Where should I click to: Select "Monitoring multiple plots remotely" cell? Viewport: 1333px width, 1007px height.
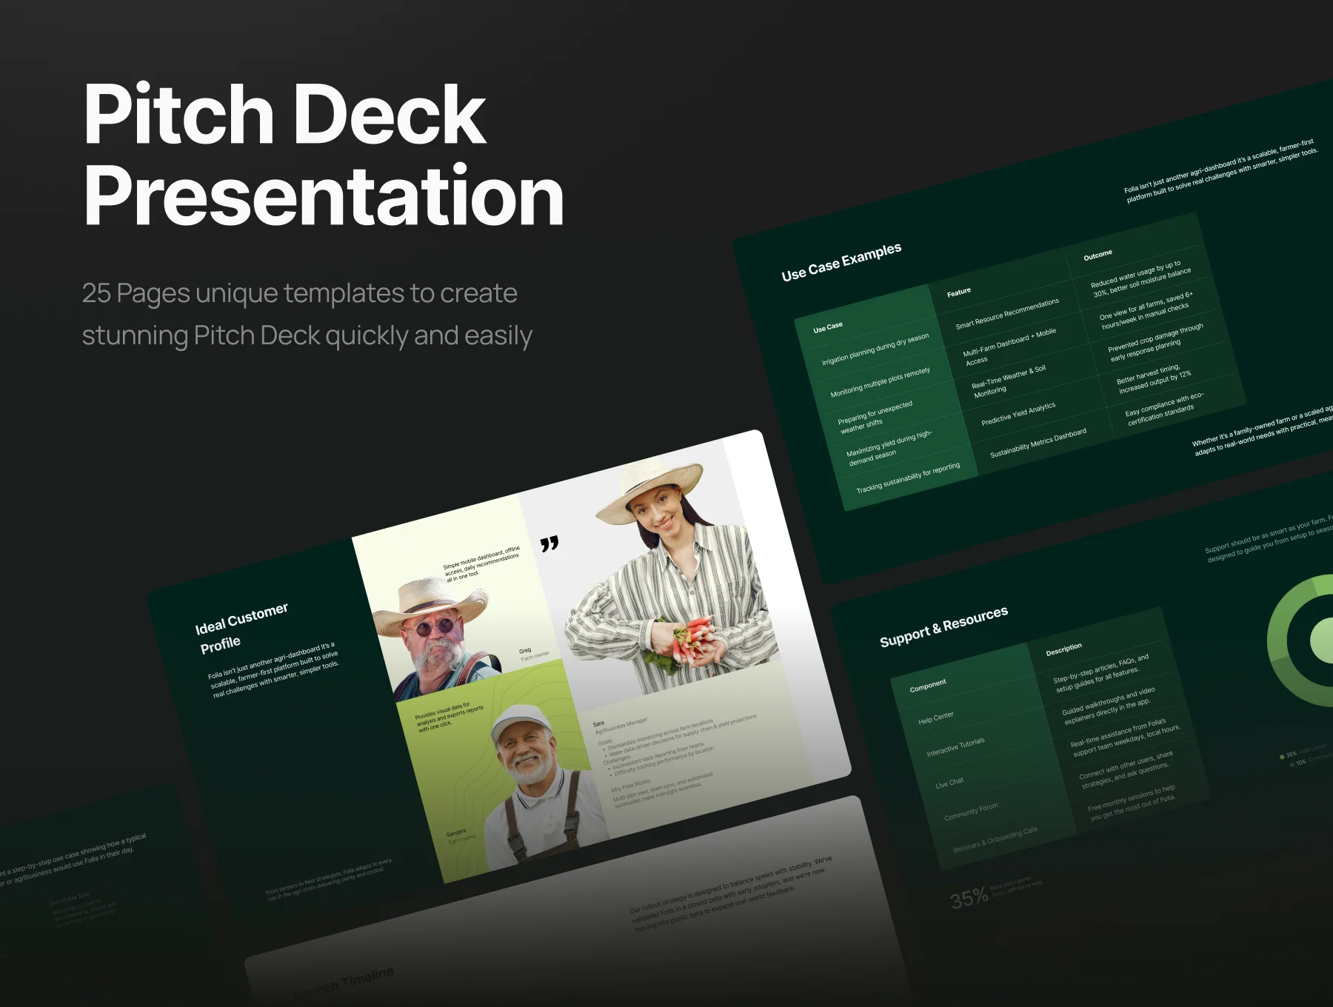[x=880, y=382]
